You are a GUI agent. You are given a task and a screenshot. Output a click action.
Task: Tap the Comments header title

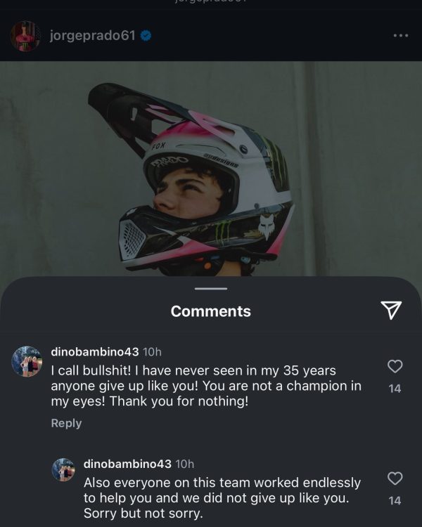[210, 311]
